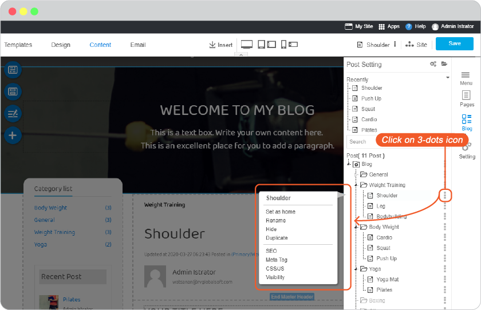481x310 pixels.
Task: Expand the General category folder
Action: [x=356, y=174]
